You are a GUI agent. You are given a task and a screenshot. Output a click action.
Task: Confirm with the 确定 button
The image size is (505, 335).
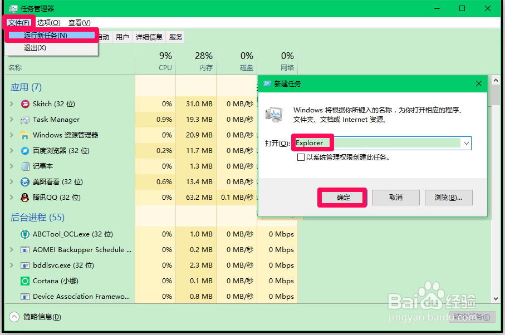click(x=343, y=198)
